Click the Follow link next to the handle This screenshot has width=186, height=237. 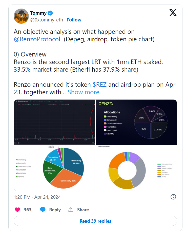pyautogui.click(x=74, y=20)
